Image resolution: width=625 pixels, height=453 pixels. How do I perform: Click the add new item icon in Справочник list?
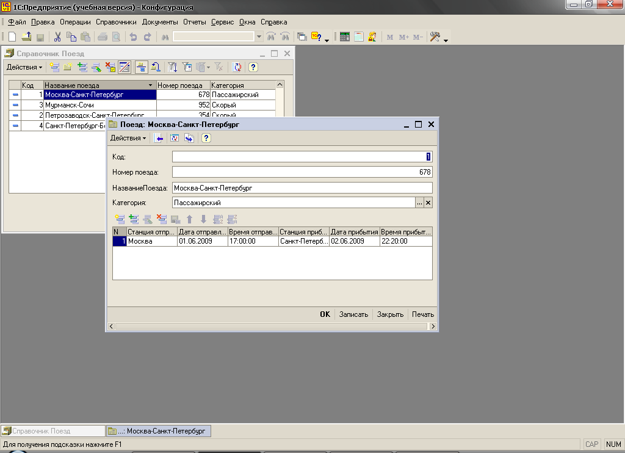click(x=55, y=67)
